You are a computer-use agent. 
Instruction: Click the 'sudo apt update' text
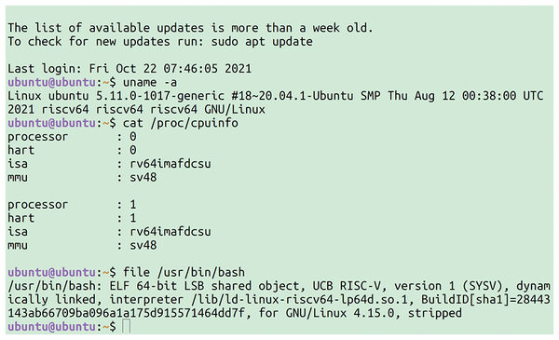(x=262, y=42)
